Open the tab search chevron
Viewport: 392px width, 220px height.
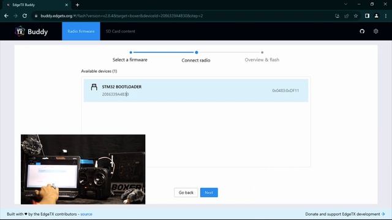coord(345,4)
